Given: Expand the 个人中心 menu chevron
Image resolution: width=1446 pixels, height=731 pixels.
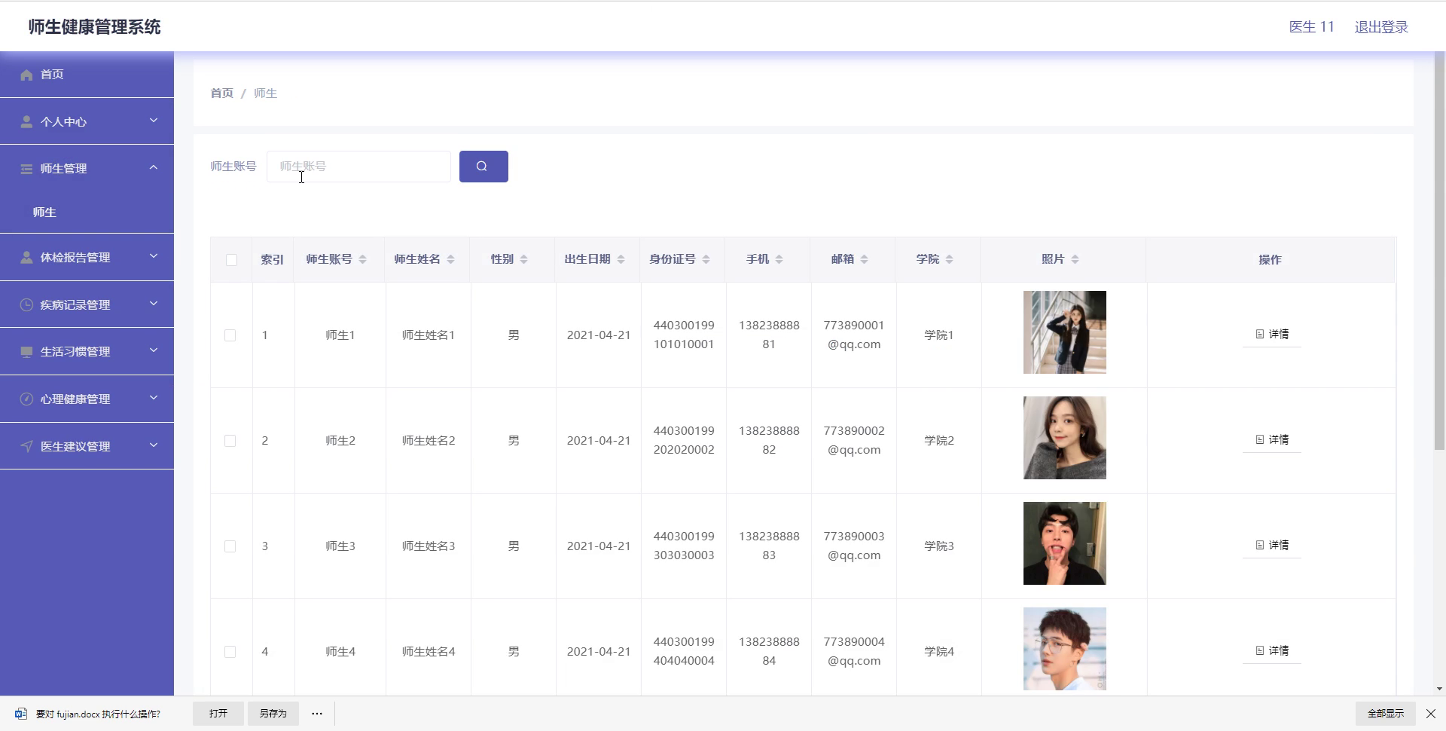Looking at the screenshot, I should click(154, 121).
